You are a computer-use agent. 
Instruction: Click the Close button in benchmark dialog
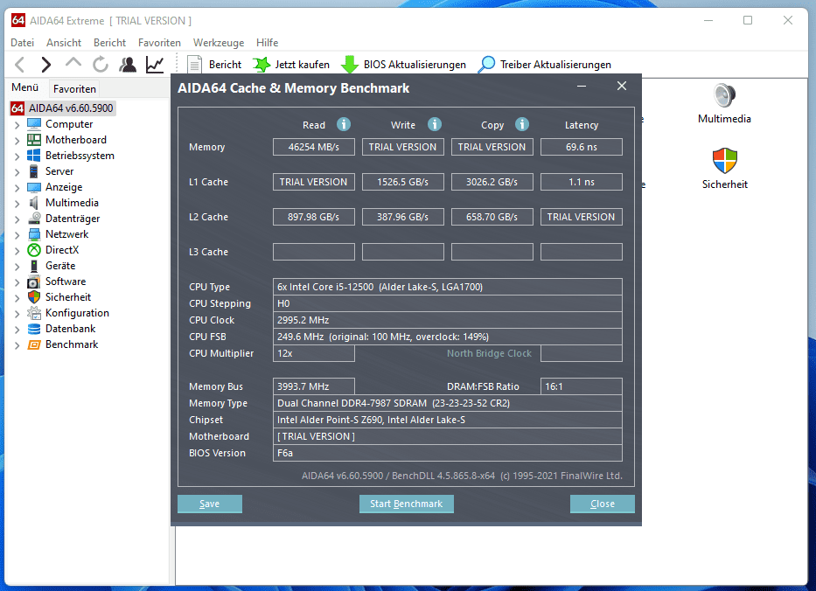(x=602, y=504)
